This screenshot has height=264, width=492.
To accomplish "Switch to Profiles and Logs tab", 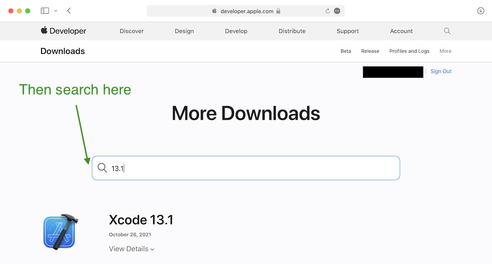I will tap(409, 51).
